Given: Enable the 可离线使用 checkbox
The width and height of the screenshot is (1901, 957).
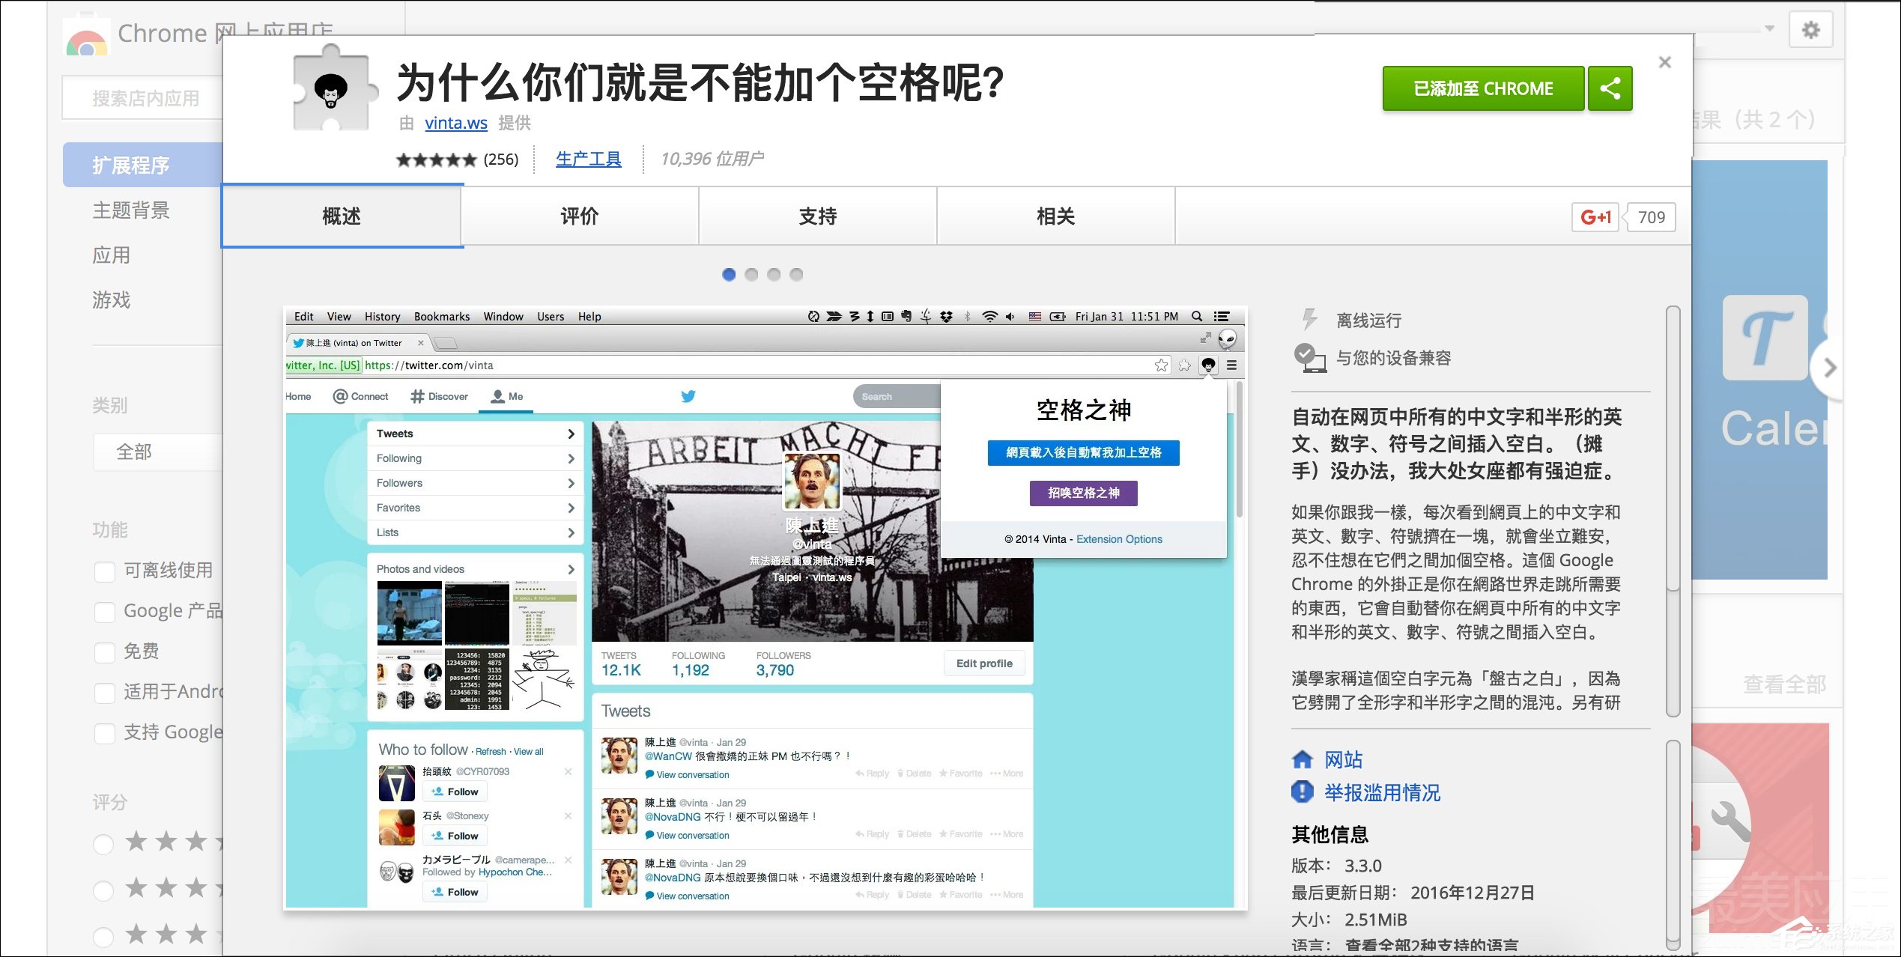Looking at the screenshot, I should click(105, 572).
